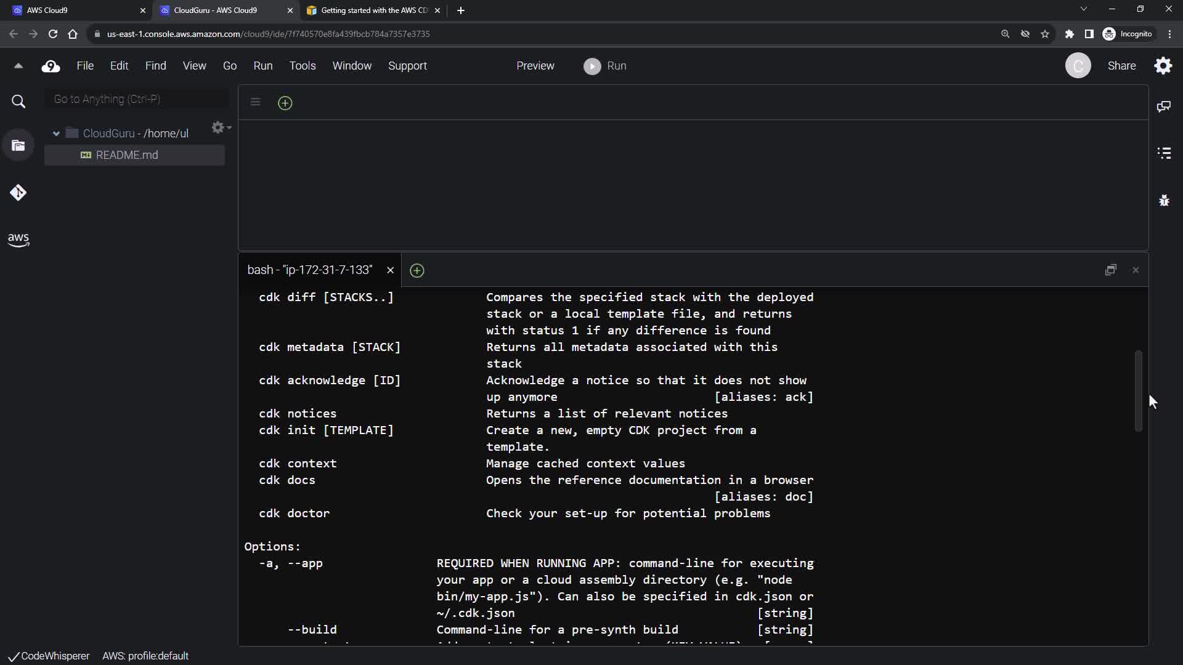The image size is (1183, 665).
Task: Open Cloud9 preferences gear icon
Action: coord(1163,66)
